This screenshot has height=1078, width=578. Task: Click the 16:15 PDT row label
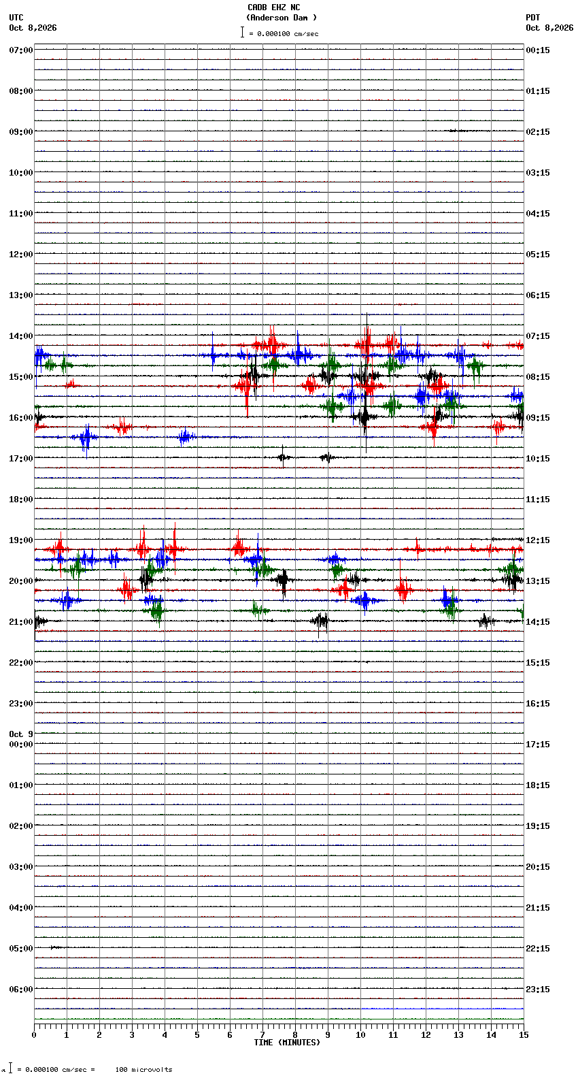pyautogui.click(x=538, y=704)
